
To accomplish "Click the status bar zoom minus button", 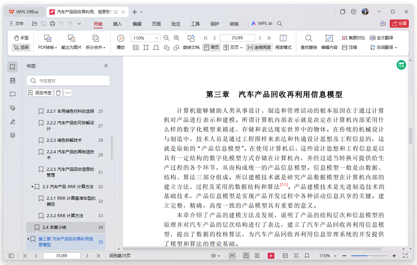I will point(344,256).
